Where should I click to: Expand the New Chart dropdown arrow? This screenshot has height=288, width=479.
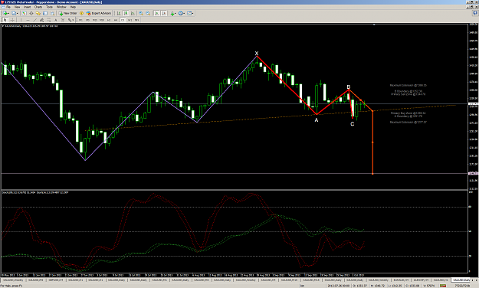coord(9,14)
